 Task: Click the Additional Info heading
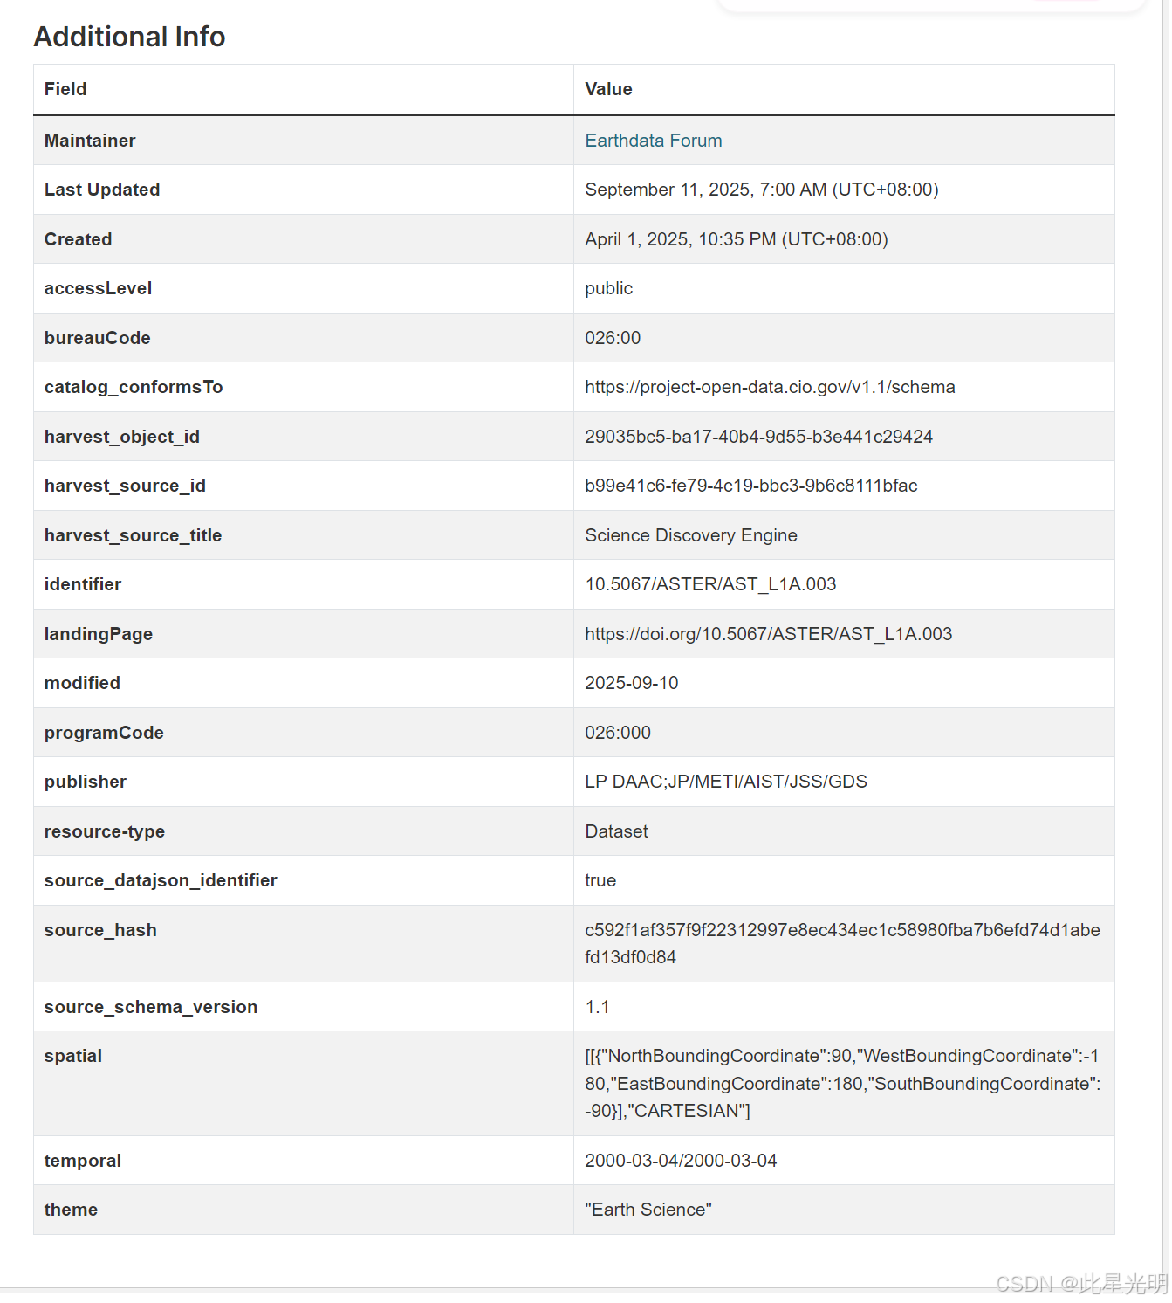coord(129,37)
